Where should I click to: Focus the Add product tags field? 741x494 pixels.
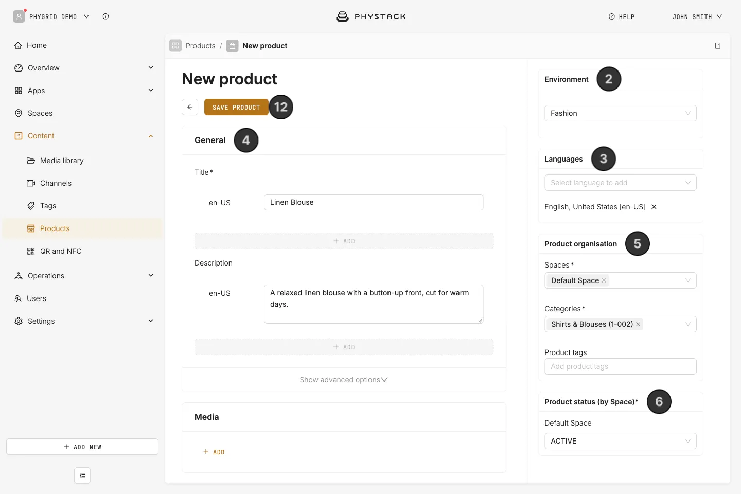click(621, 366)
